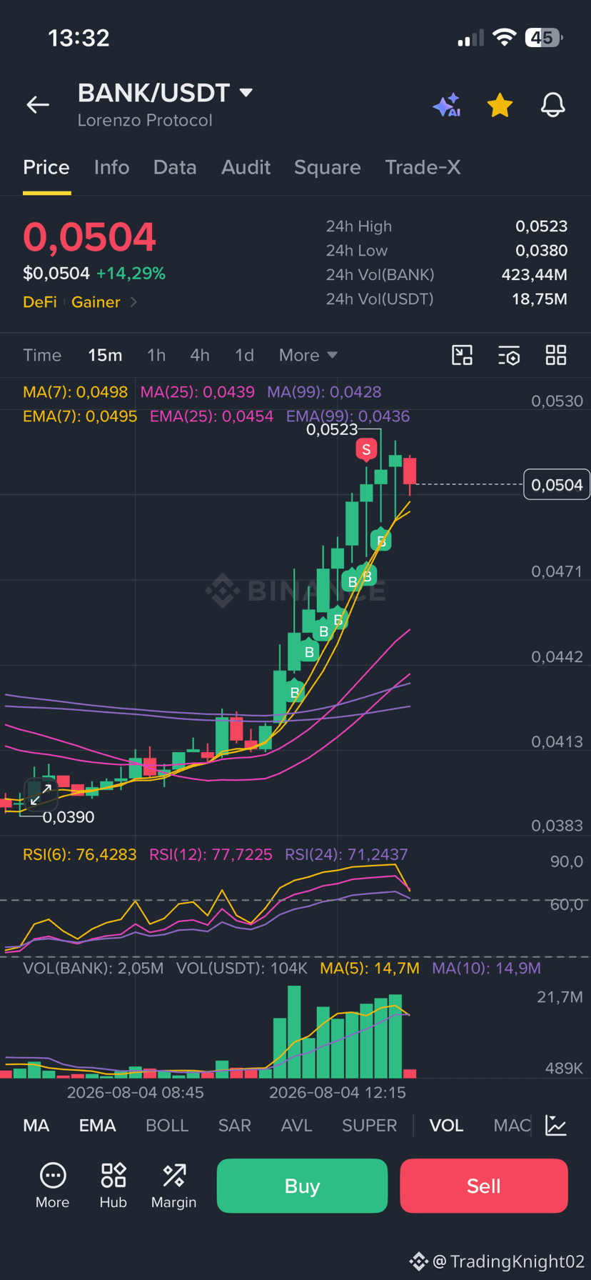Tap the large red price 0,0504
The image size is (591, 1280).
[89, 237]
